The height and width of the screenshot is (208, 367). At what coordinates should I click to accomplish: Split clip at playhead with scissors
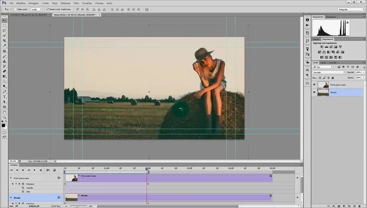pyautogui.click(x=48, y=170)
